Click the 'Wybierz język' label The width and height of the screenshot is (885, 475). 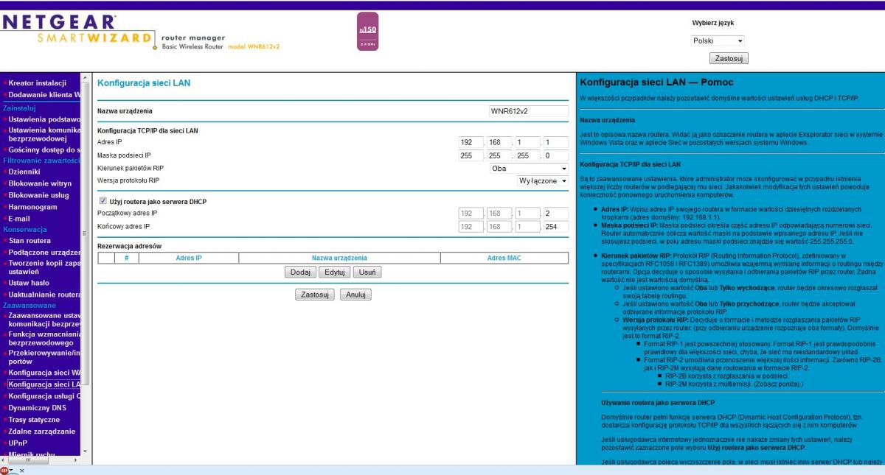[713, 23]
